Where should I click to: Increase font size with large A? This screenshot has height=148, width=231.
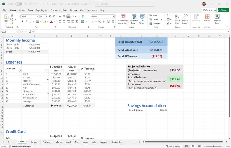click(x=49, y=16)
